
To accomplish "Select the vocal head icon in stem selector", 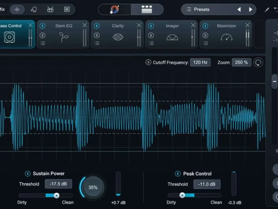I will (x=34, y=10).
